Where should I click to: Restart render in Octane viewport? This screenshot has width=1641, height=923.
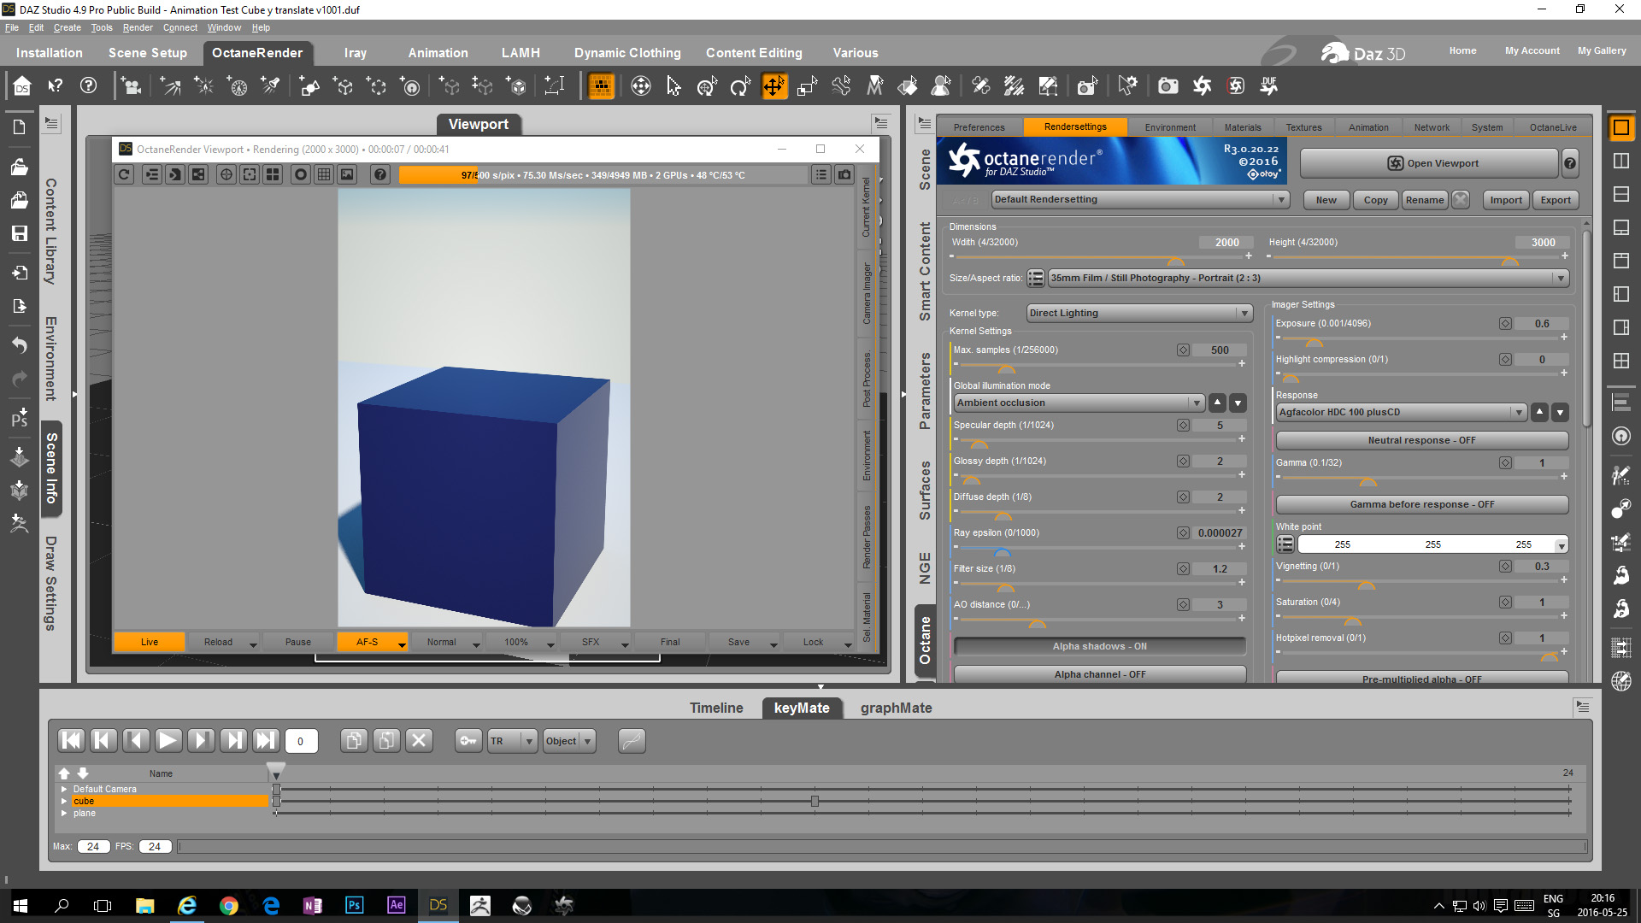pos(125,174)
